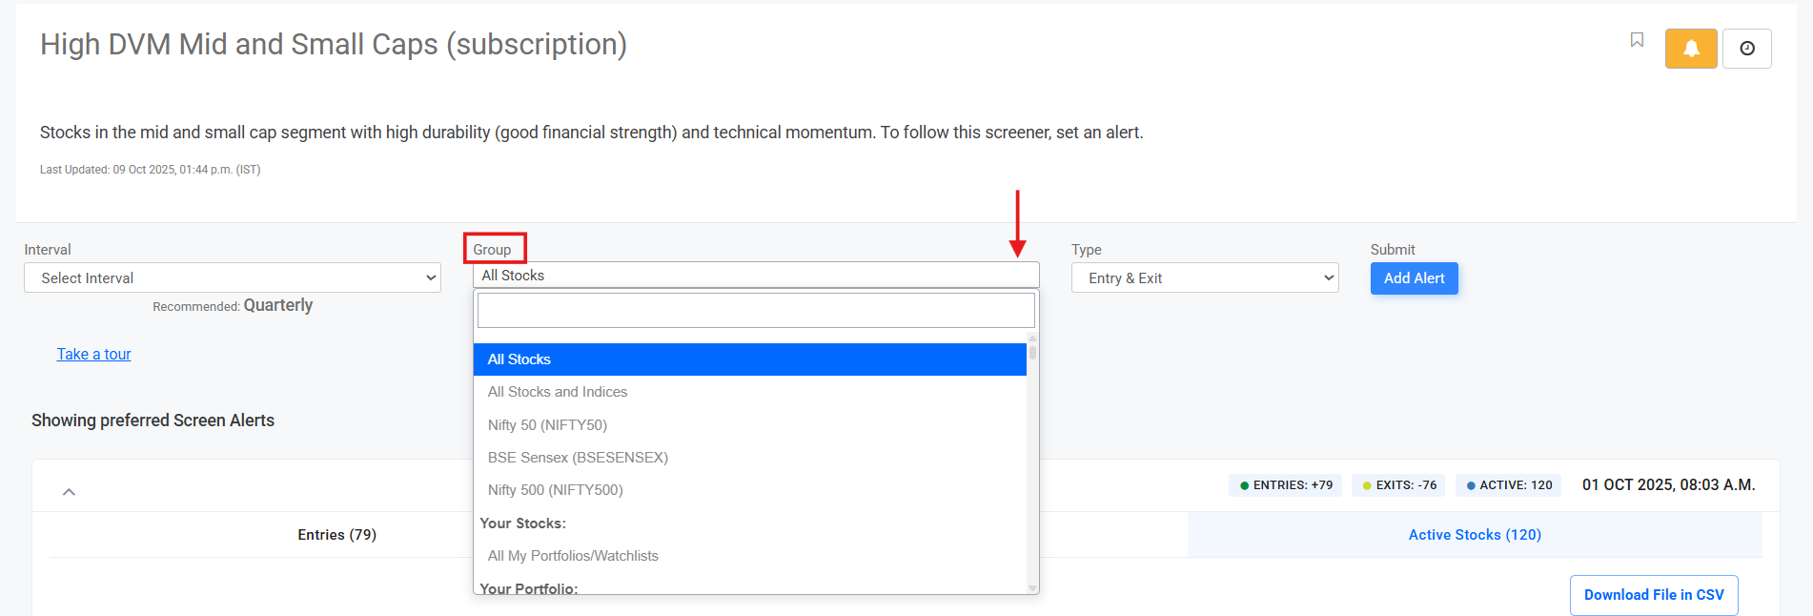Open the Active Stocks (120) tab
The image size is (1813, 616).
[x=1474, y=535]
